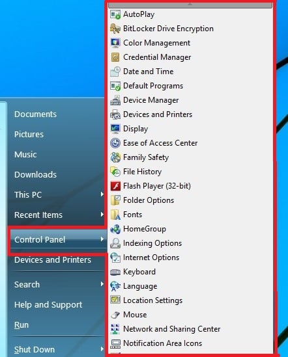Open 'Notification Area Icons' text entry
The height and width of the screenshot is (357, 288).
162,343
